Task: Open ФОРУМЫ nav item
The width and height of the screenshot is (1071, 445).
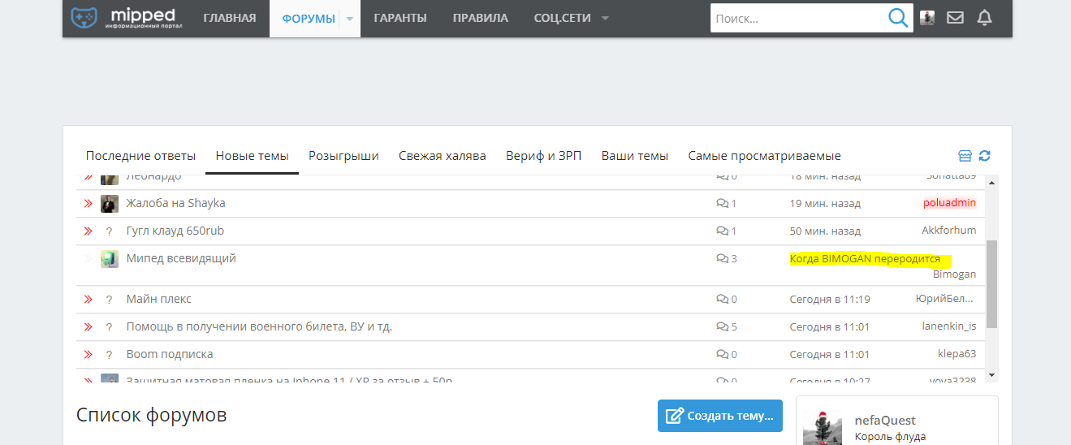Action: 307,18
